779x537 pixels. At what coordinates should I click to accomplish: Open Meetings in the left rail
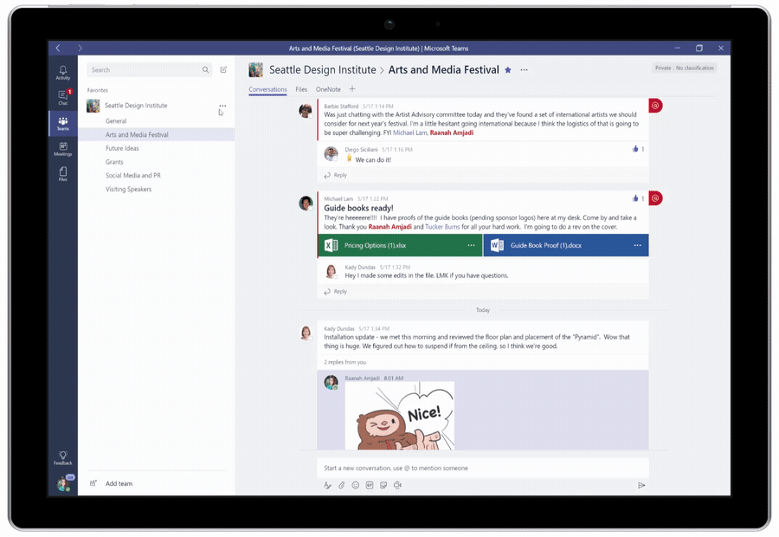(63, 149)
